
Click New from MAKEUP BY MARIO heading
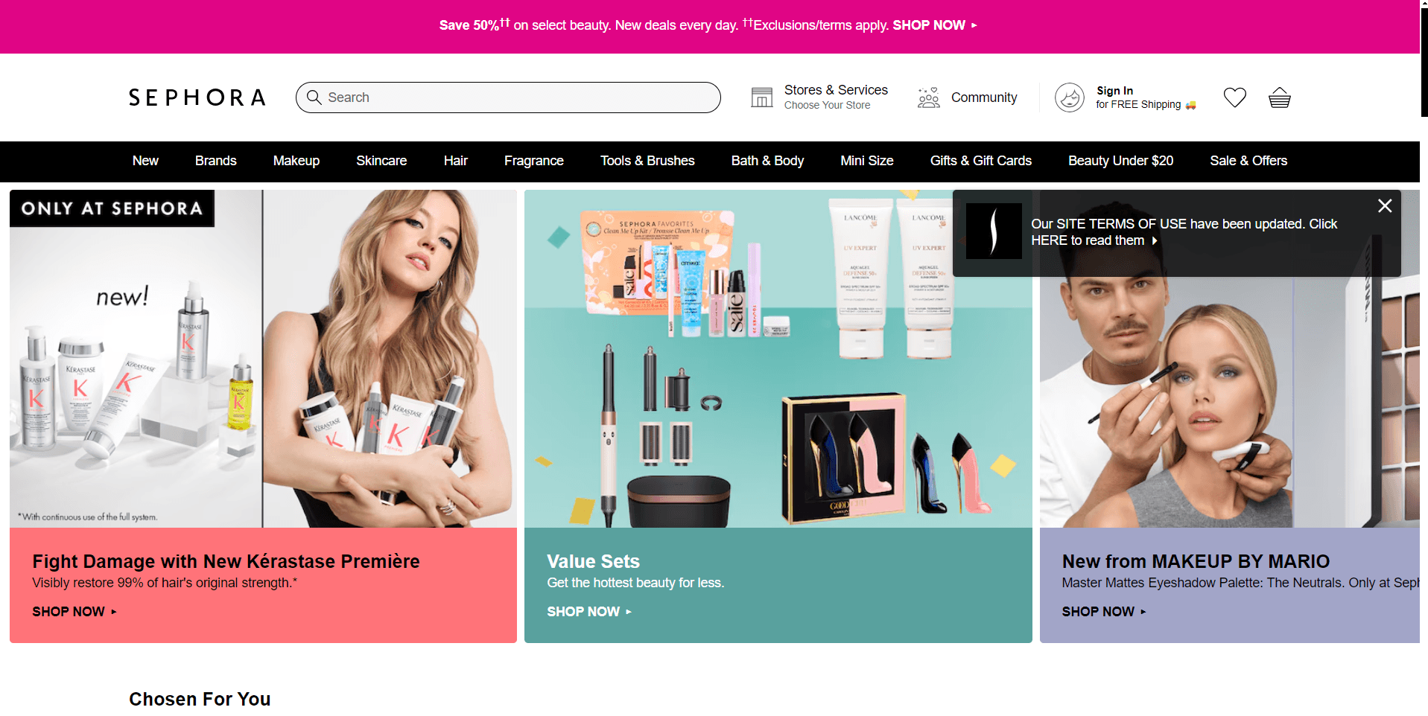[1196, 561]
